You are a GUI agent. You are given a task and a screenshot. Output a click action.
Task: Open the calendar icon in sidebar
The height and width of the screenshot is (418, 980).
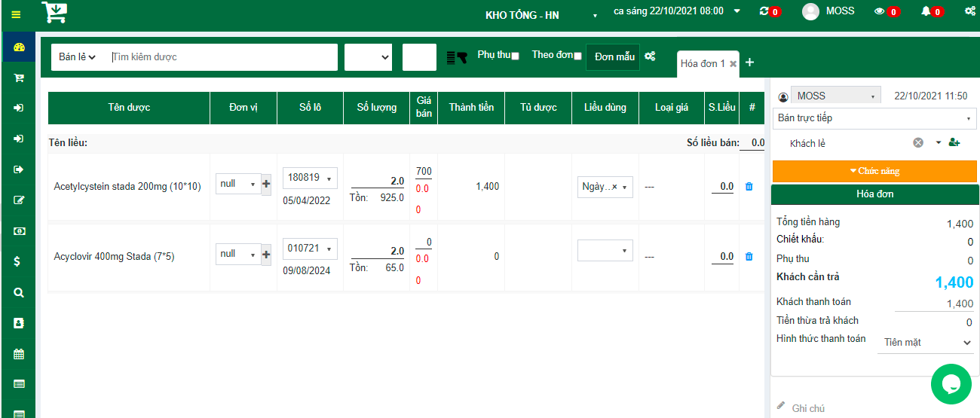tap(20, 353)
